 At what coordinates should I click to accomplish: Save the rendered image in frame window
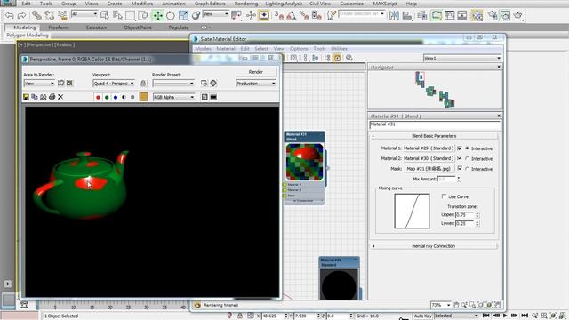click(x=26, y=97)
